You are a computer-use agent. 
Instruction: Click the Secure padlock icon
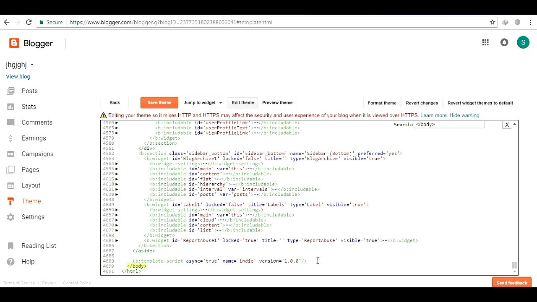coord(42,22)
